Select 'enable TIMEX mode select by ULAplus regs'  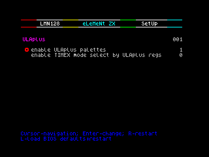(96, 55)
